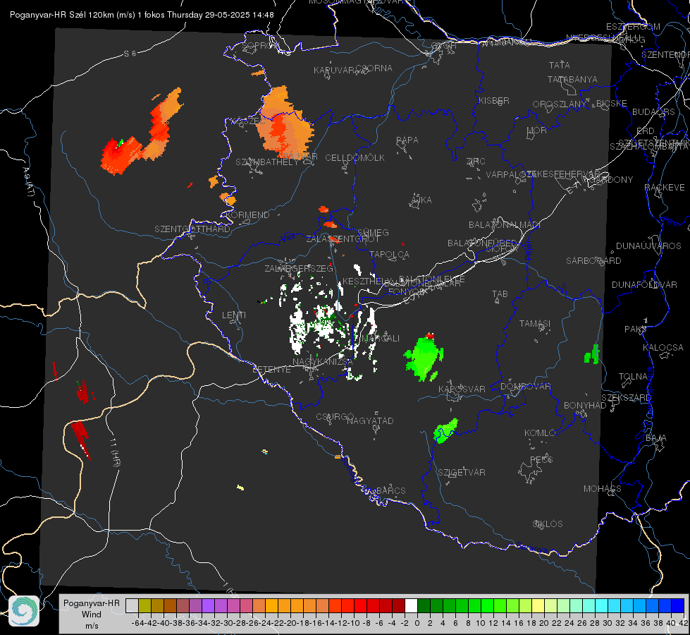Click the 11 (HR) road label

tap(115, 452)
